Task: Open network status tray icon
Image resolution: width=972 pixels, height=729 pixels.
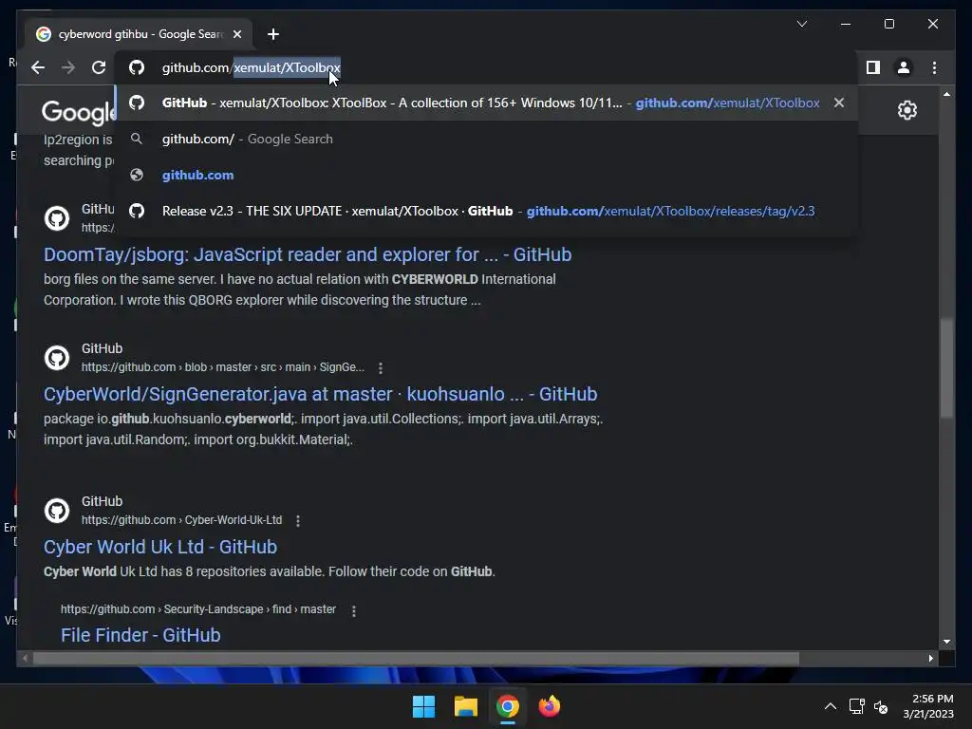Action: pyautogui.click(x=857, y=706)
